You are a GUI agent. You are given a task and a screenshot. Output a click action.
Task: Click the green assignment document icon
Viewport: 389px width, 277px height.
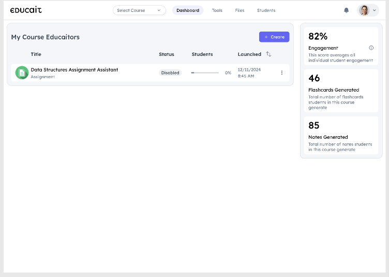pyautogui.click(x=22, y=73)
